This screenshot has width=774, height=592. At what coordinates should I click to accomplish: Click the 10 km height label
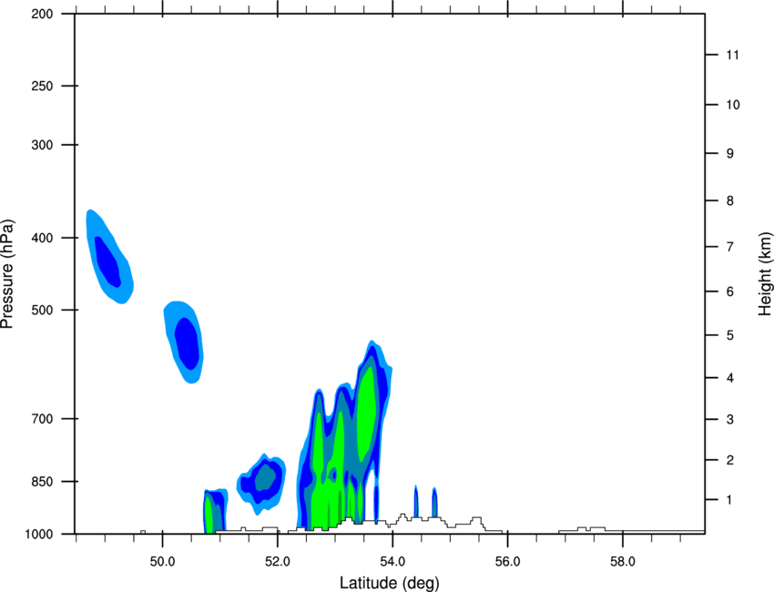click(732, 105)
